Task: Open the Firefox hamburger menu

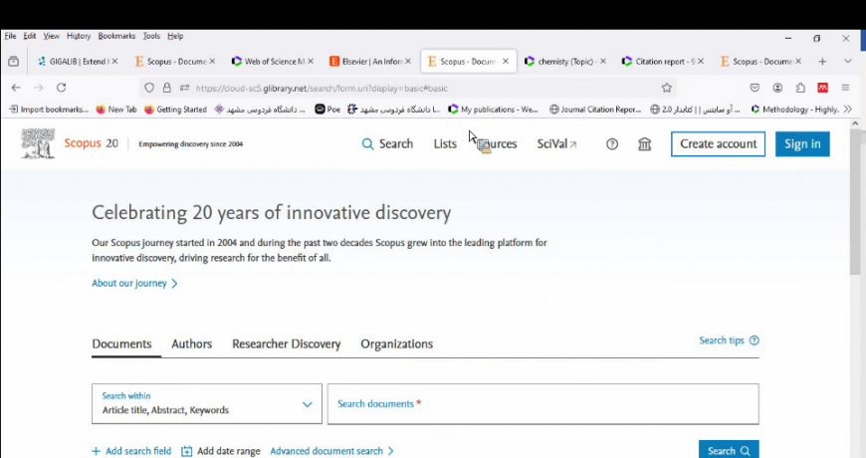Action: click(x=845, y=88)
